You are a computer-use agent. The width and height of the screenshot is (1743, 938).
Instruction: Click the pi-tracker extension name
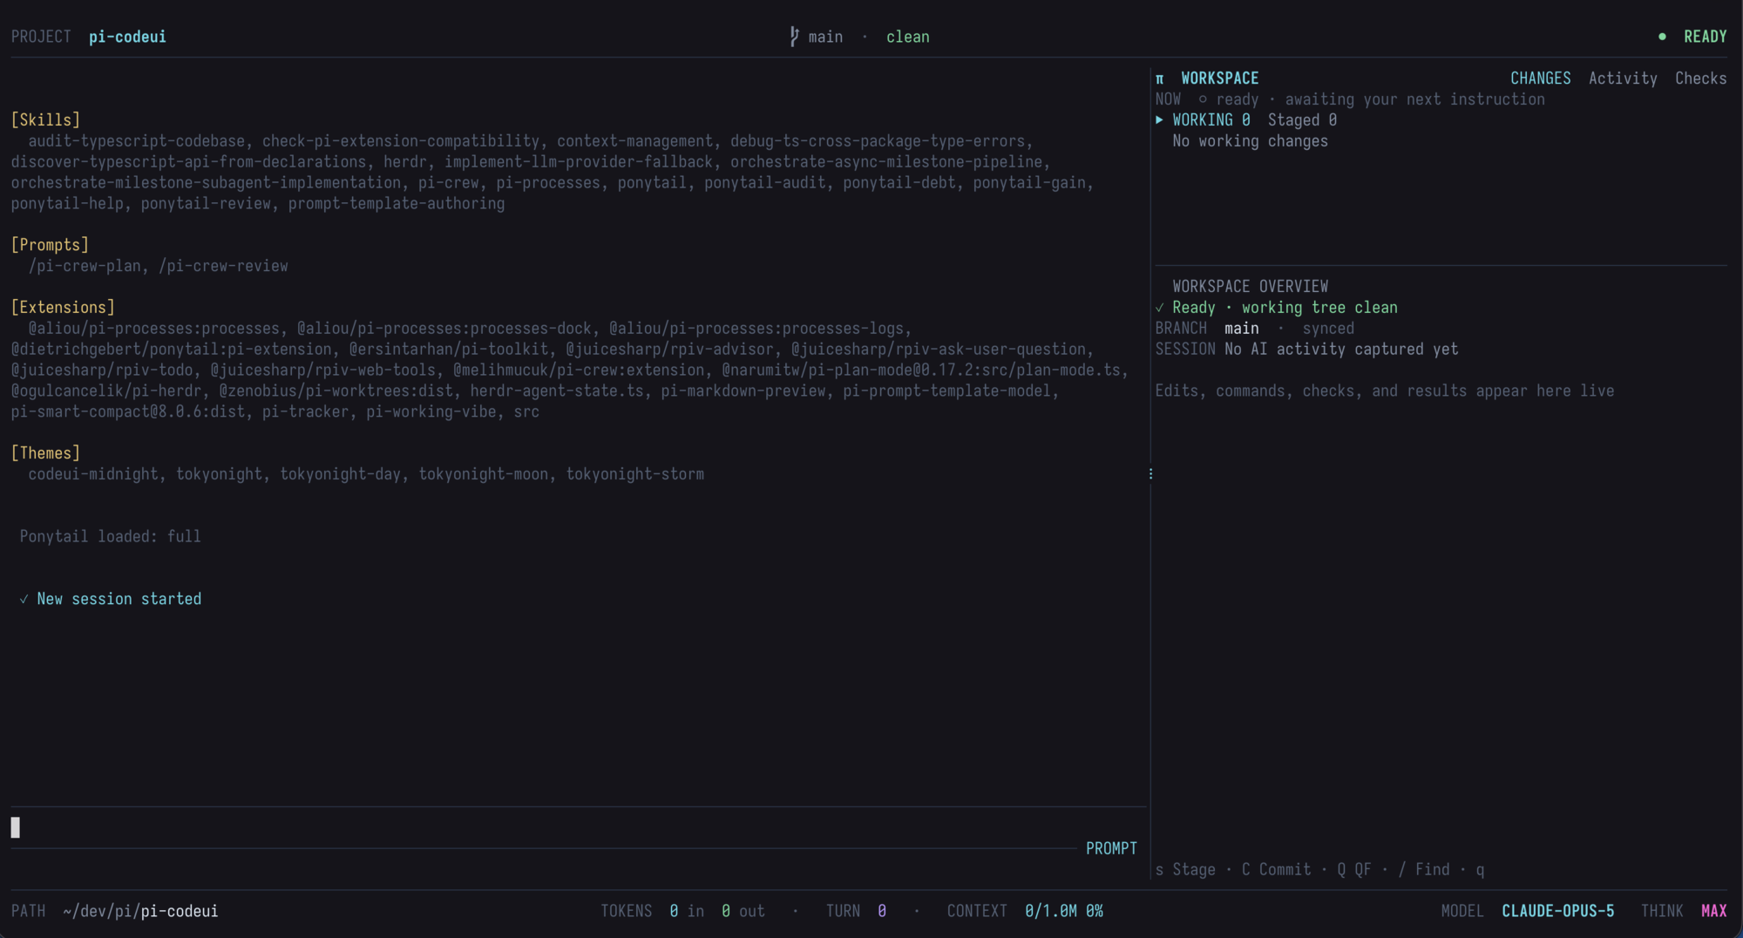pos(305,411)
